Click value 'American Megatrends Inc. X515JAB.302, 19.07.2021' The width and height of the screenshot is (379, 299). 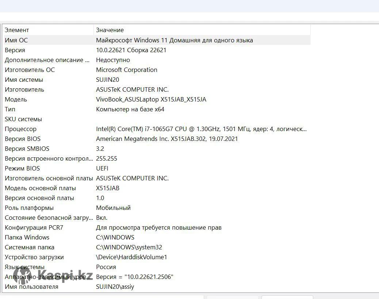pyautogui.click(x=167, y=139)
